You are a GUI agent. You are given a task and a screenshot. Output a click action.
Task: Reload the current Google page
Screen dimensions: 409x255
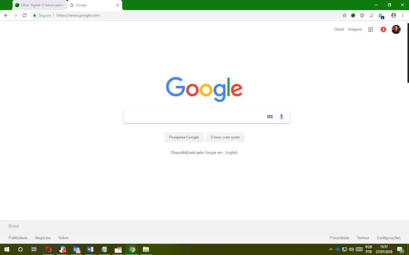[x=24, y=15]
